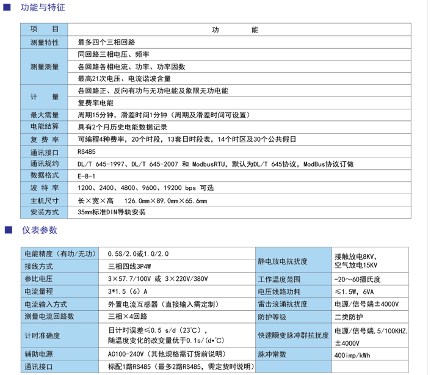Click the 防护等级 label

[272, 317]
